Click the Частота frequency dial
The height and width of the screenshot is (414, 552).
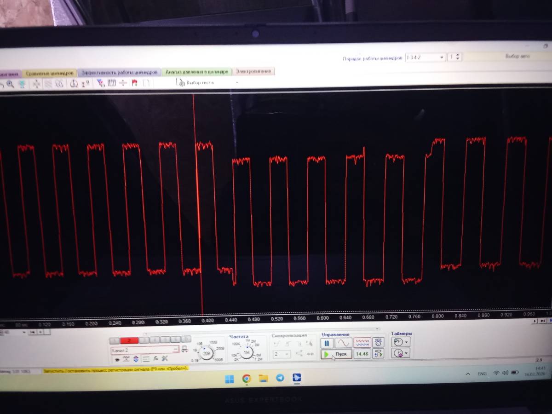point(247,353)
